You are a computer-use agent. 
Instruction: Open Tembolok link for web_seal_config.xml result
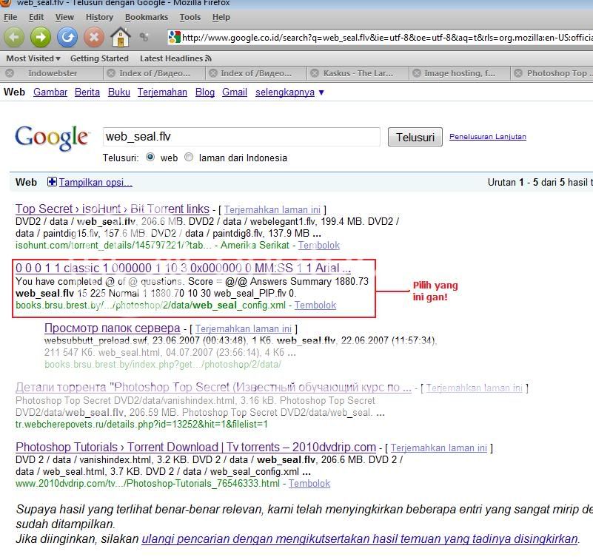tap(315, 305)
